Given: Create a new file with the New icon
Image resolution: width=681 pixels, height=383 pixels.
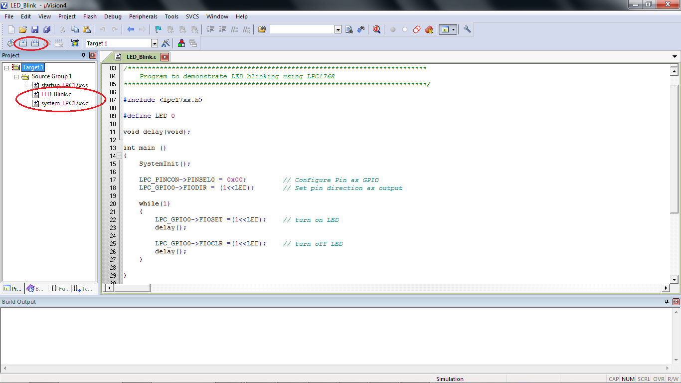Looking at the screenshot, I should 11,29.
